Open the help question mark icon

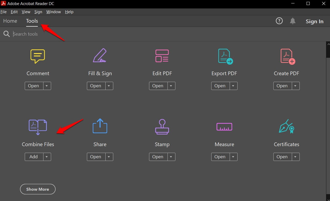(279, 21)
